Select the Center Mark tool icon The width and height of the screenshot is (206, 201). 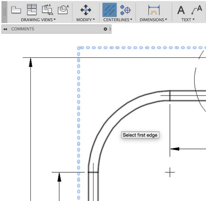126,10
